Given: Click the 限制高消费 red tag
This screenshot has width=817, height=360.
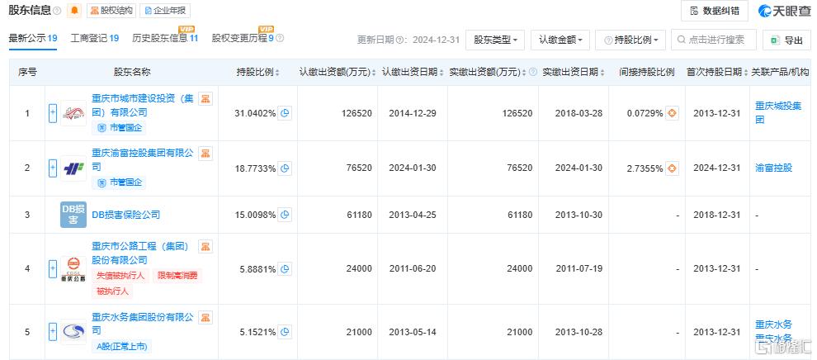Looking at the screenshot, I should pos(177,276).
